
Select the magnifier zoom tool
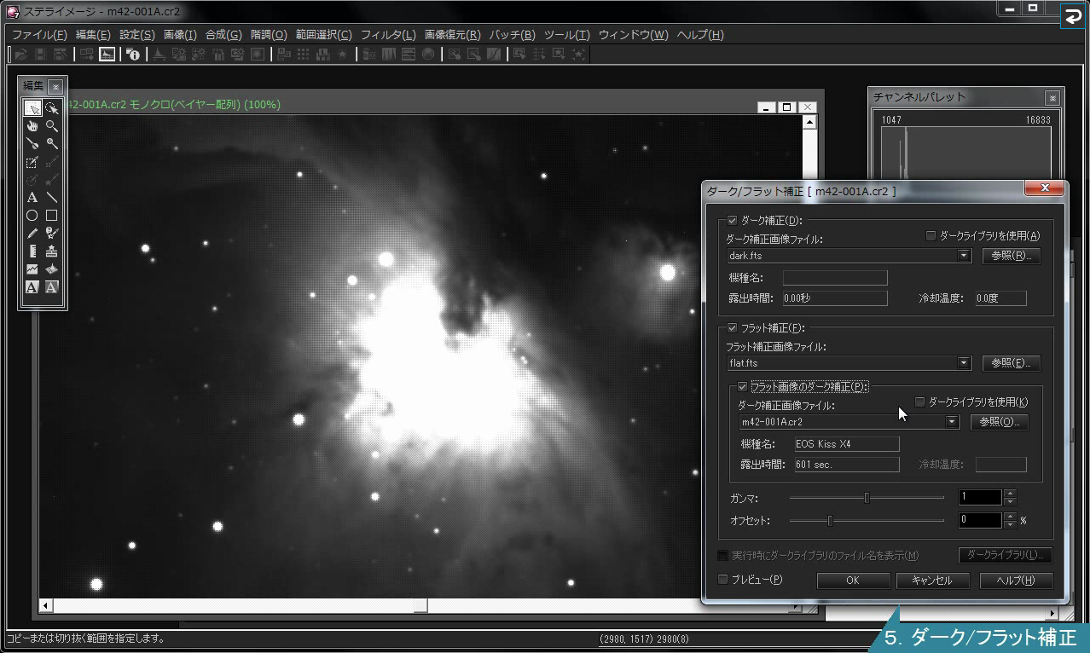tap(52, 126)
